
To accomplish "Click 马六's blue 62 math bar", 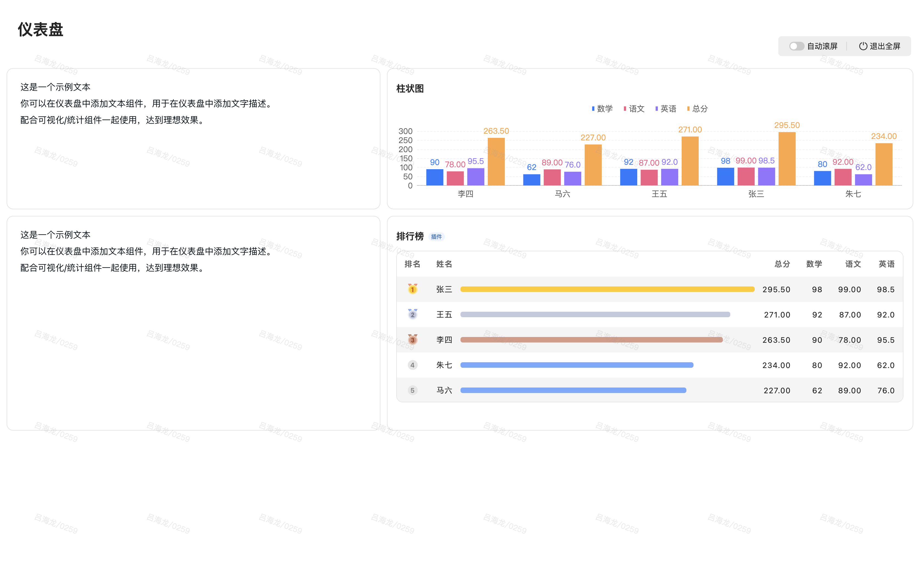I will [x=531, y=180].
